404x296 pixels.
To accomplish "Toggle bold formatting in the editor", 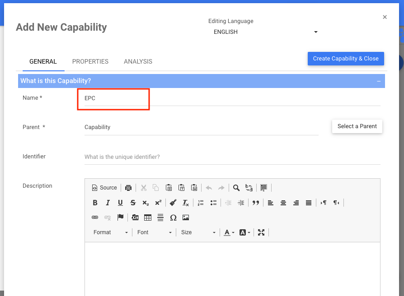I will click(x=95, y=203).
